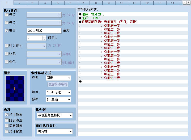This screenshot has height=140, width=191.
Task: Enable the 独立开关 condition checkbox
Action: coord(7,46)
